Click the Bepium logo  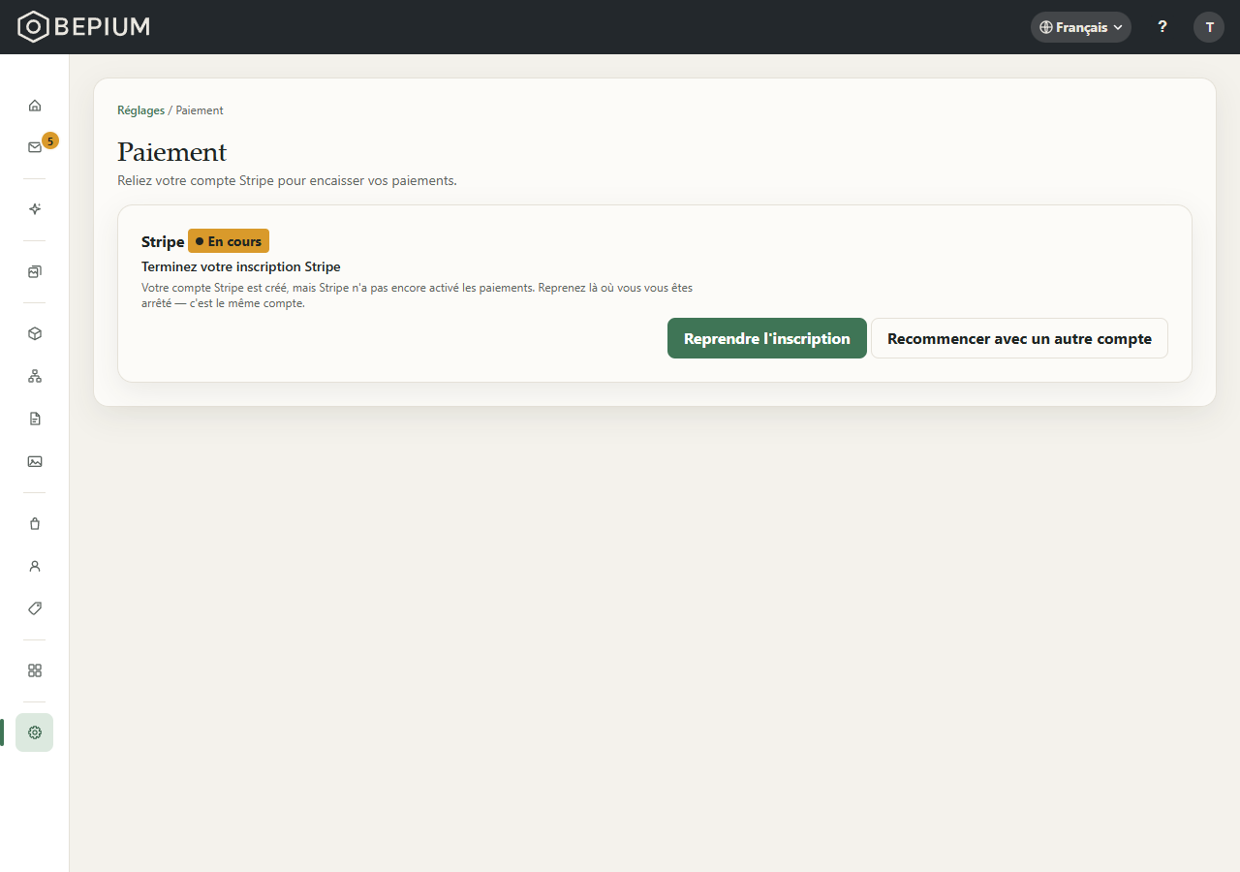tap(84, 27)
